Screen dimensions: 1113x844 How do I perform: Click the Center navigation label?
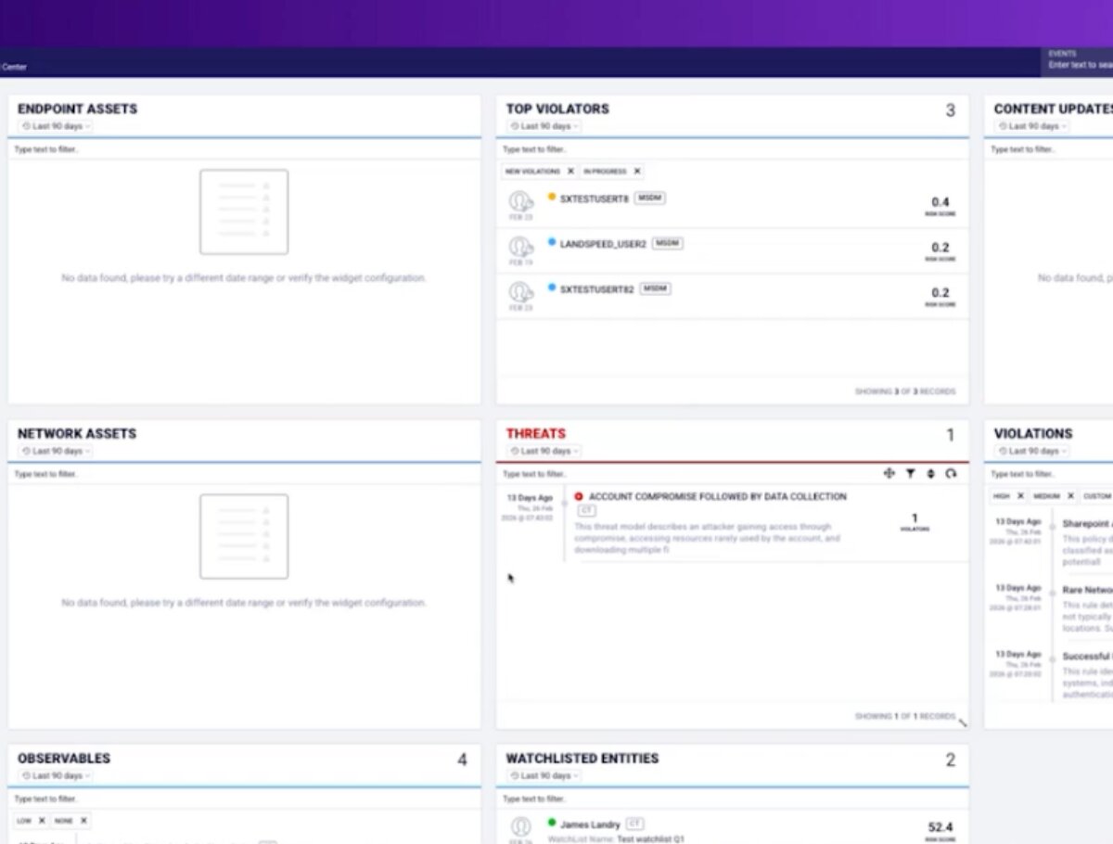(14, 67)
